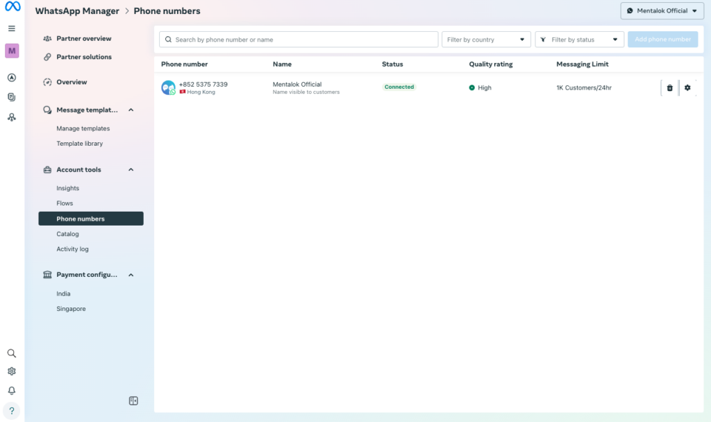Open the Overview page
This screenshot has height=422, width=711.
pos(72,82)
